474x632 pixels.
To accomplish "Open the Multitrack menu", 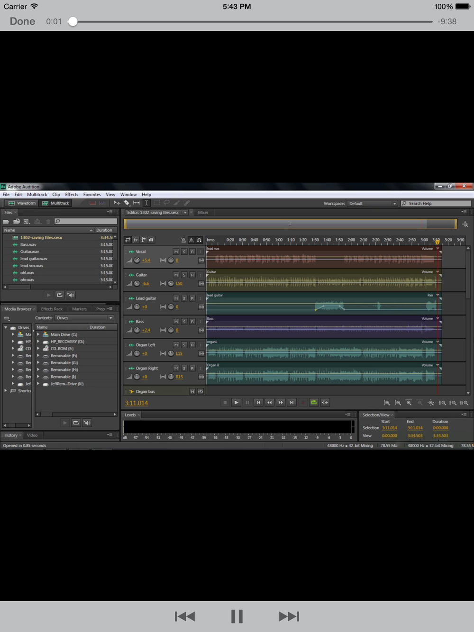I will coord(37,195).
